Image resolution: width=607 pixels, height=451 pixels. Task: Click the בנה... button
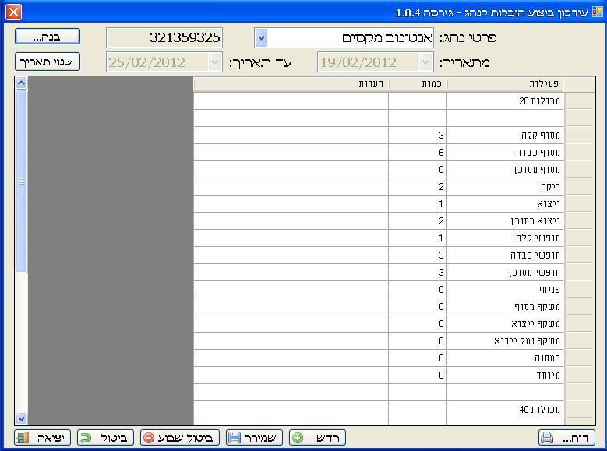pyautogui.click(x=48, y=37)
